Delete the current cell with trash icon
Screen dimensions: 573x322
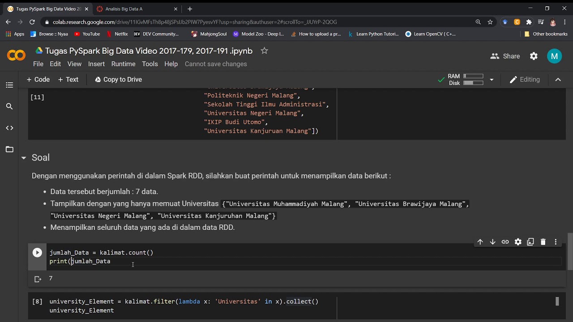543,242
